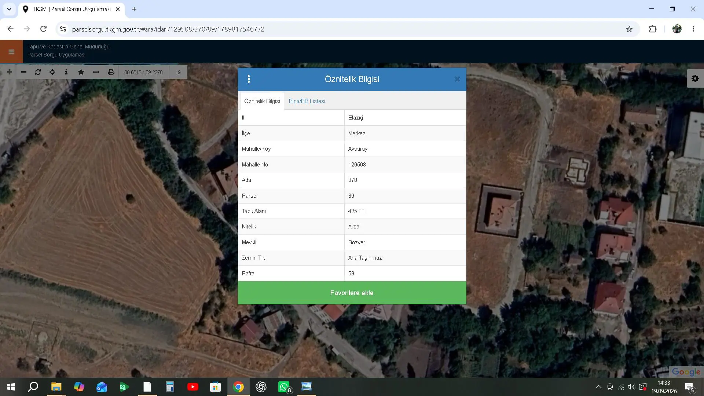The image size is (704, 396).
Task: Zoom in with the map plus icon
Action: point(10,72)
